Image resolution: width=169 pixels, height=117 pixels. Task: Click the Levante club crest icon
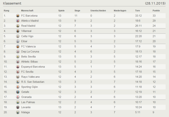tap(18, 107)
